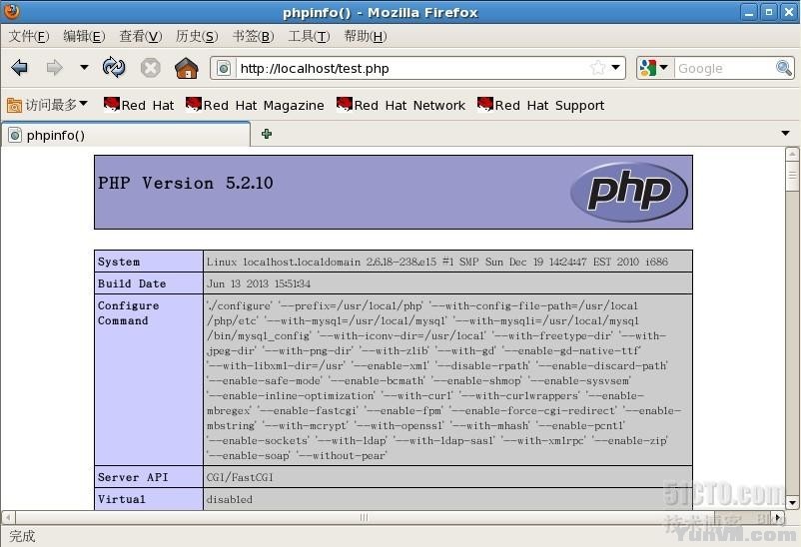Click the search magnifier icon

click(x=784, y=68)
